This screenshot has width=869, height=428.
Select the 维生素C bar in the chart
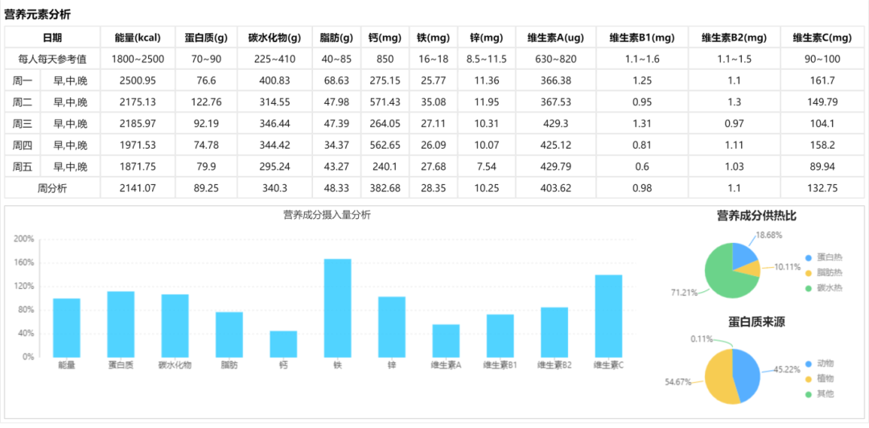608,316
